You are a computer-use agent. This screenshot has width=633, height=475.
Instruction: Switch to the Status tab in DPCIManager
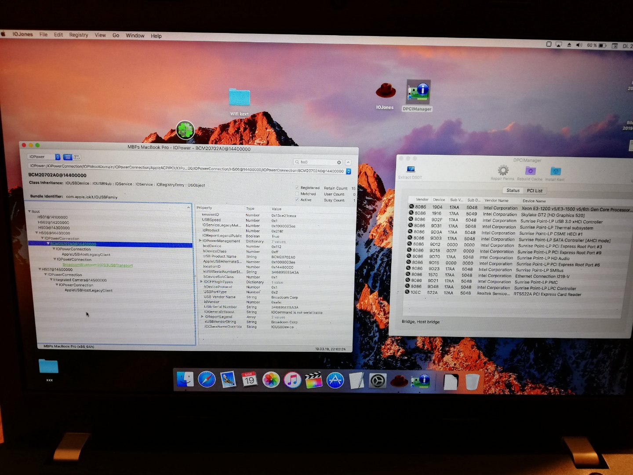pyautogui.click(x=513, y=190)
